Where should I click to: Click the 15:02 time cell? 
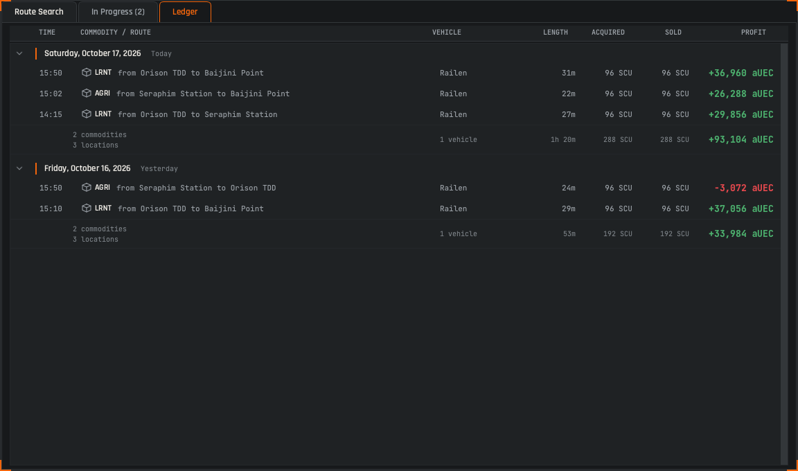51,94
